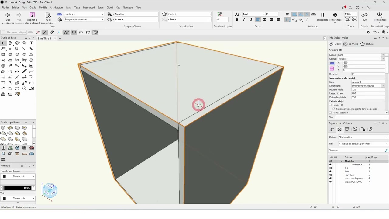389x219 pixels.
Task: Open the Aucune class dropdown
Action: [x=136, y=19]
